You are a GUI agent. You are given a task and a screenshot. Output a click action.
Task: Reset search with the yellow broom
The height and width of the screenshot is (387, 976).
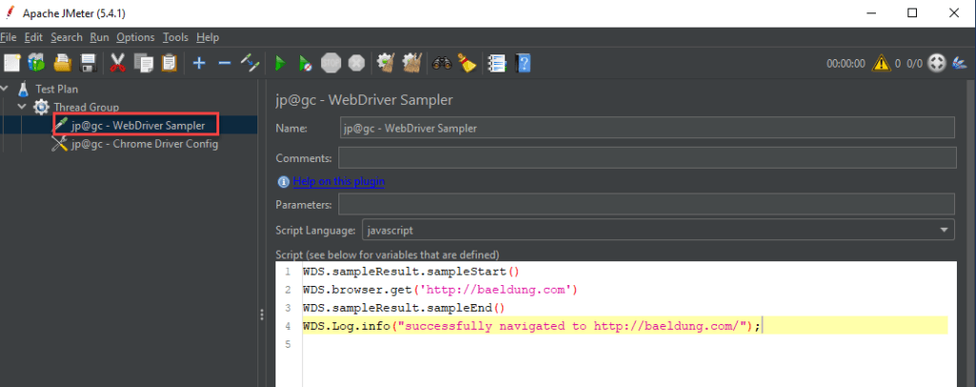tap(467, 63)
